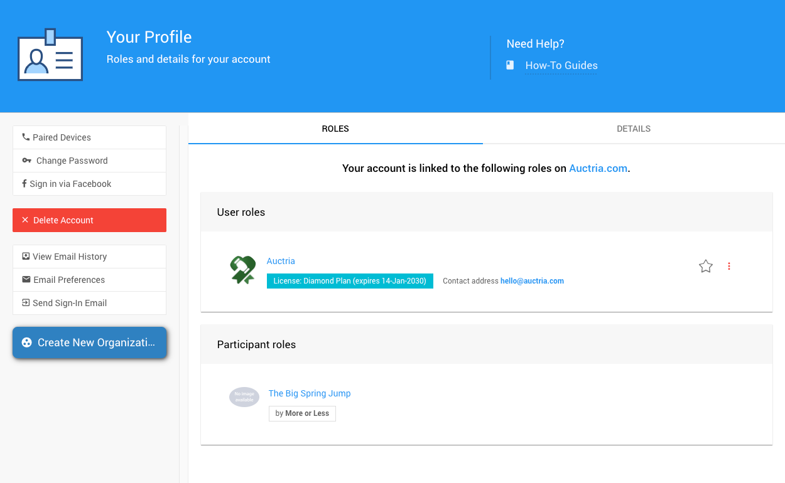Open the three-dot menu for Auctria role
This screenshot has height=483, width=785.
tap(729, 267)
